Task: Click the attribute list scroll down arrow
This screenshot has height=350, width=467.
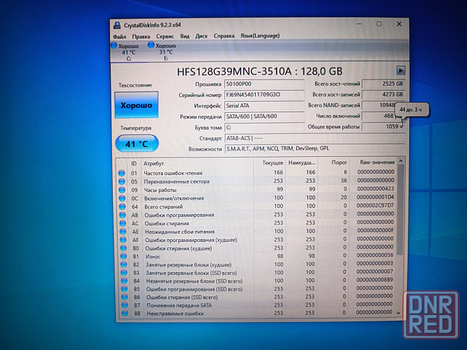Action: (x=399, y=313)
